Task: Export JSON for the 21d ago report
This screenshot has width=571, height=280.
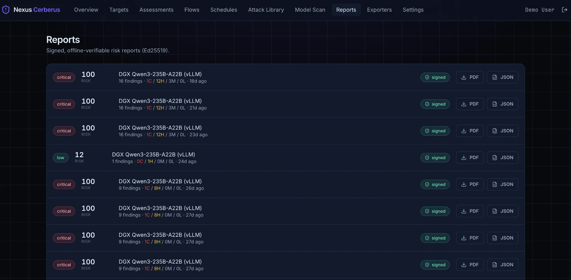Action: tap(503, 104)
